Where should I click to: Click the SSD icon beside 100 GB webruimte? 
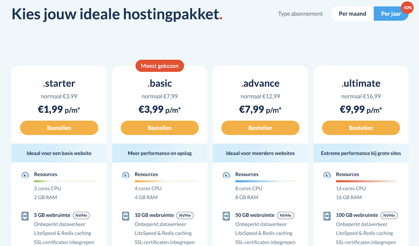pos(327,216)
